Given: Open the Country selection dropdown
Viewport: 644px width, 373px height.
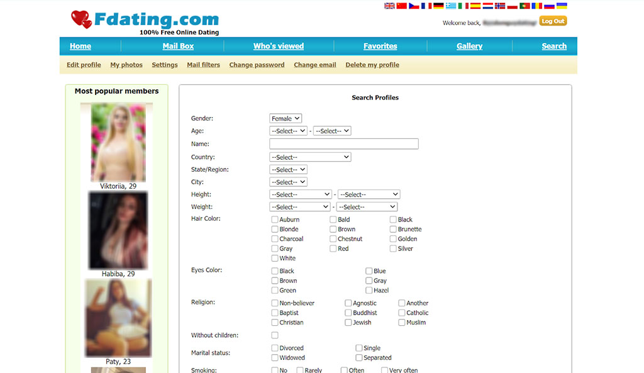Looking at the screenshot, I should (x=309, y=156).
